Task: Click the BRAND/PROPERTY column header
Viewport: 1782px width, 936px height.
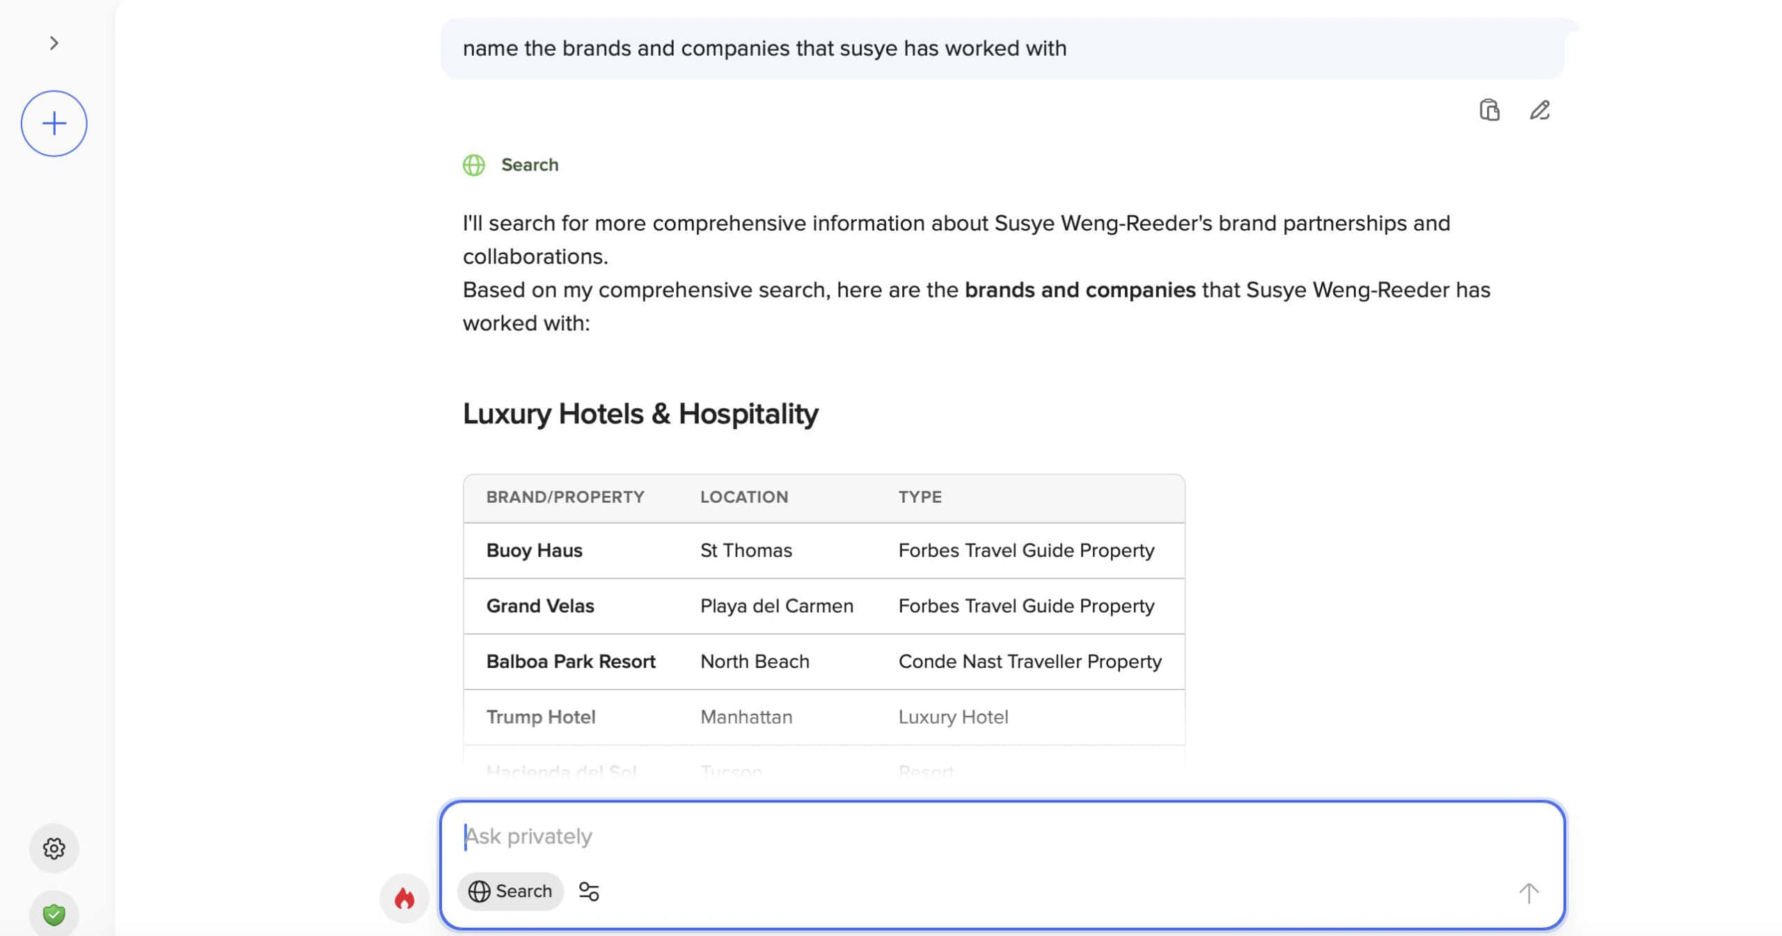Action: [x=565, y=497]
